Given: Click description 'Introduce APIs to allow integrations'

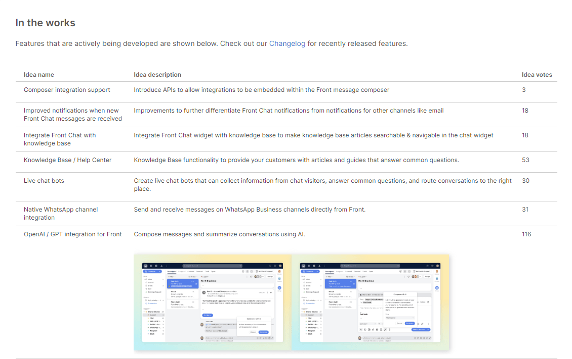Looking at the screenshot, I should 261,90.
